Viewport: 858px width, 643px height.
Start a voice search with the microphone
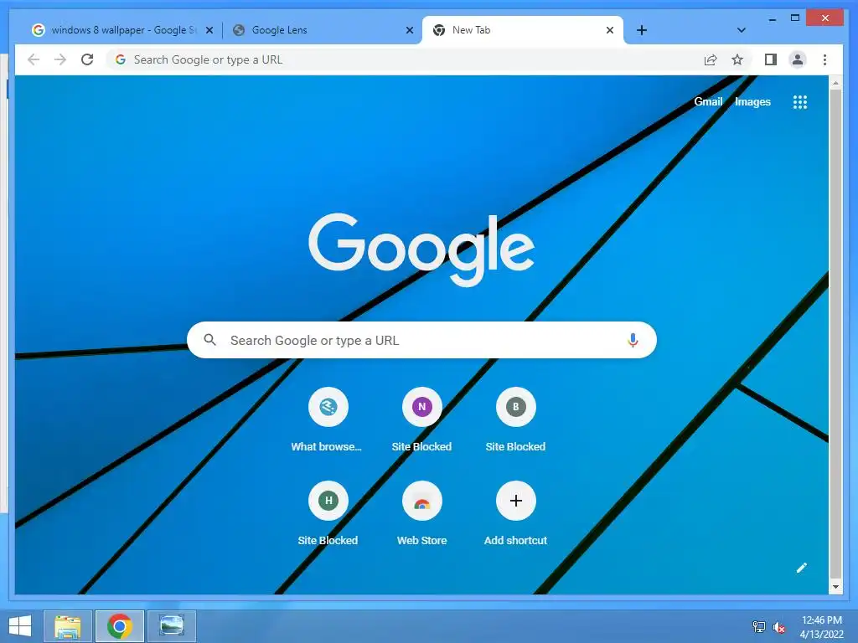(x=633, y=340)
